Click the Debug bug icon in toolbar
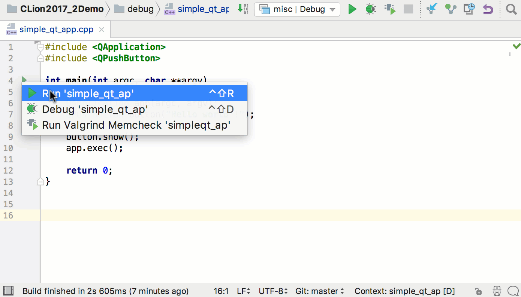Screen dimensions: 521x297 pyautogui.click(x=371, y=9)
